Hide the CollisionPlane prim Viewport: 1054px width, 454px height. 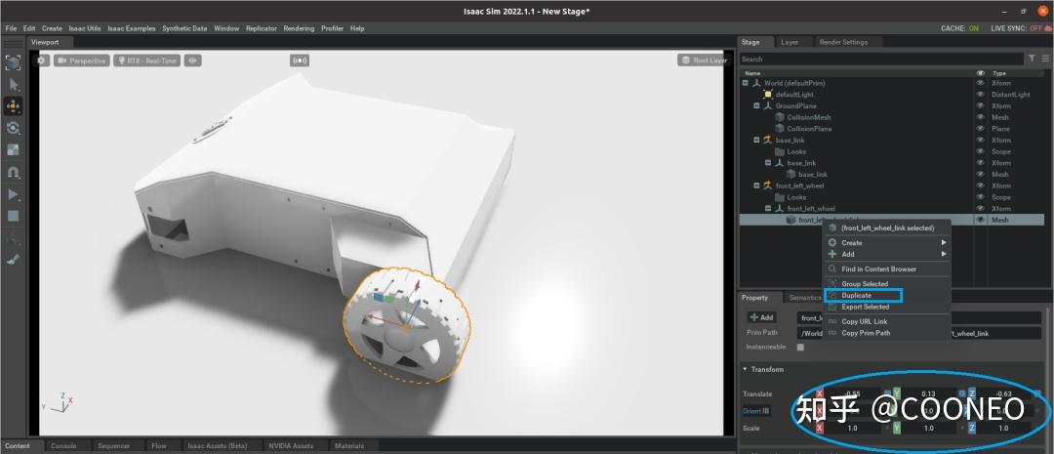tap(981, 129)
